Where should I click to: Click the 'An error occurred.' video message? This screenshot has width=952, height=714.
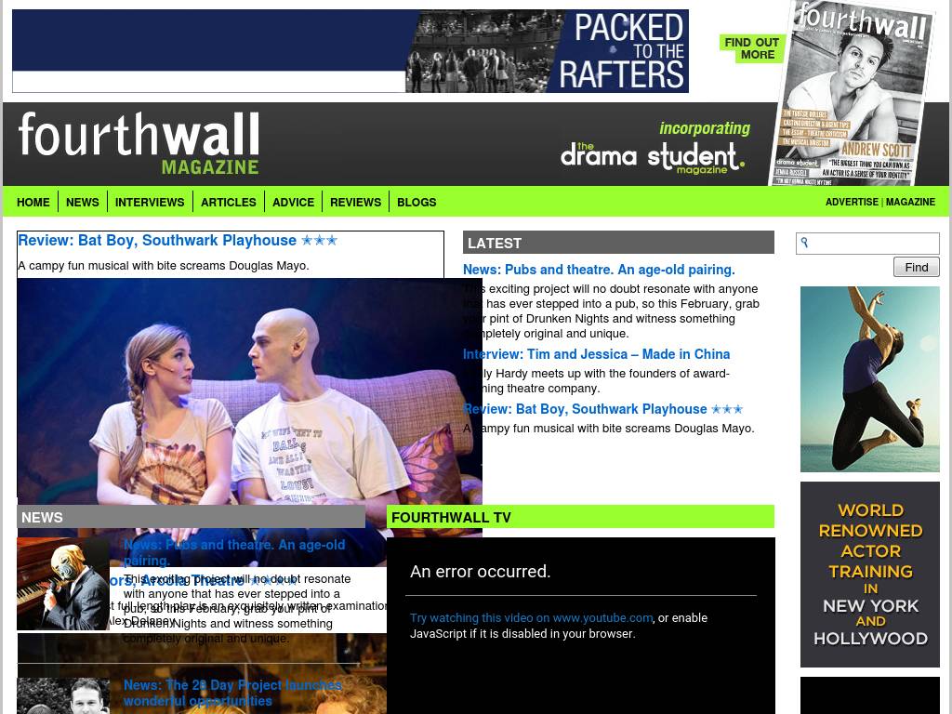(x=481, y=572)
